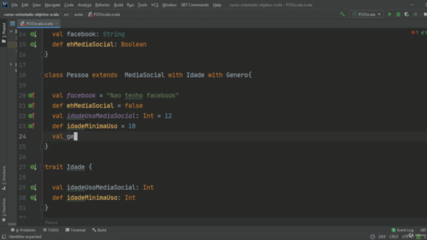The image size is (427, 240).
Task: Collapse trait Idade fold on line 27
Action: tap(42, 167)
